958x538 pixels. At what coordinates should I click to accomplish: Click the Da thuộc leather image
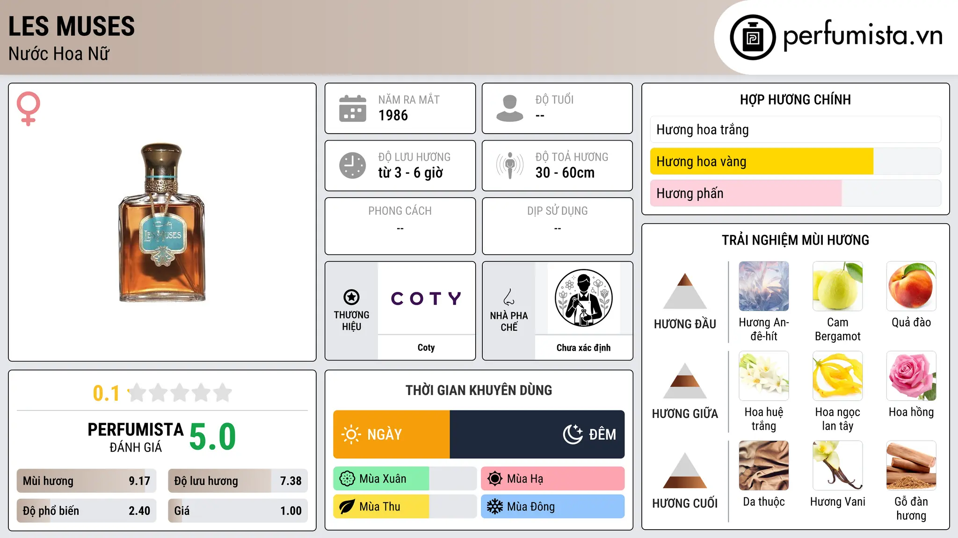coord(764,466)
